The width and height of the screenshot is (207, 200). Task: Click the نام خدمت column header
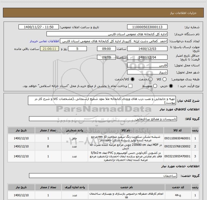coord(126,187)
